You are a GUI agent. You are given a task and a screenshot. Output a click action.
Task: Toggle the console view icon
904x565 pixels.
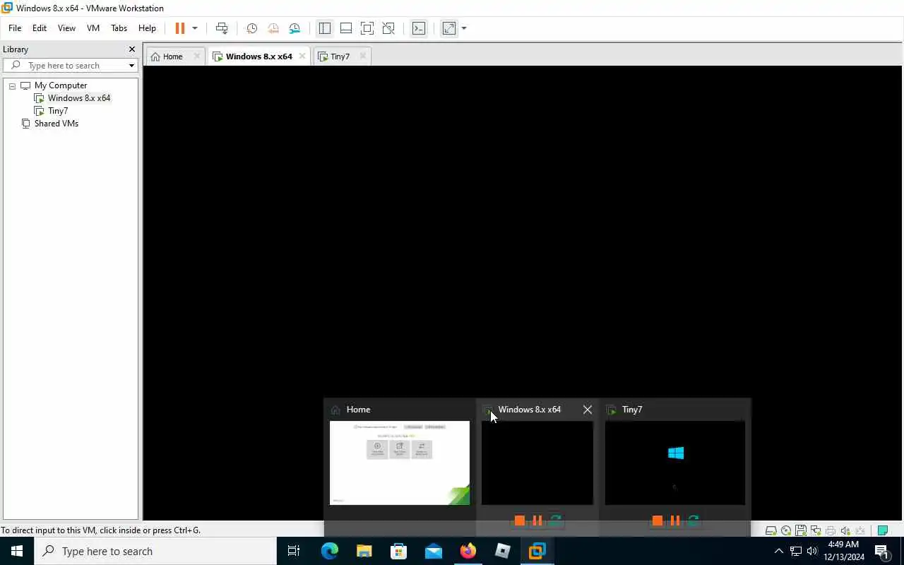tap(419, 28)
